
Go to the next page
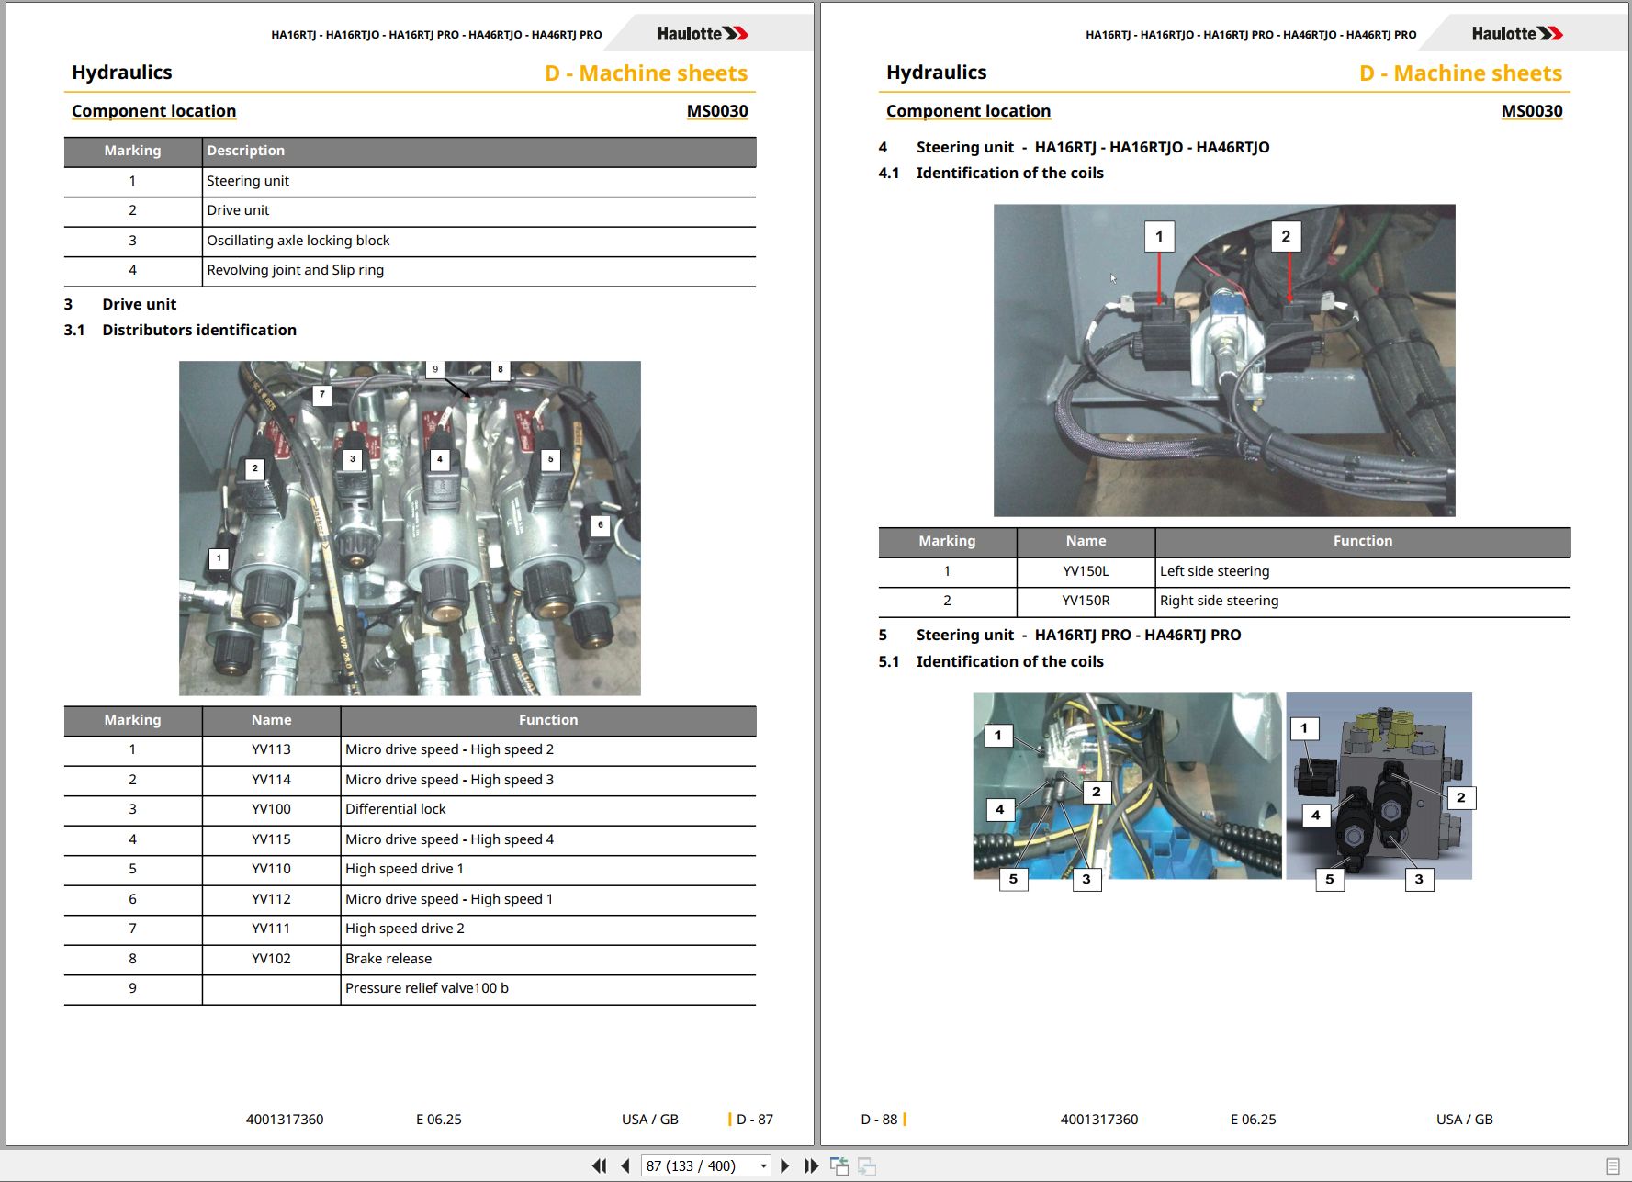coord(784,1165)
